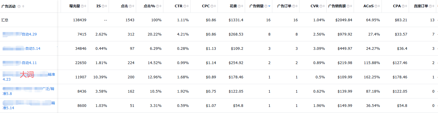Sort by CVR using sort arrows
Screen dimensions: 438x113
[x=324, y=6]
